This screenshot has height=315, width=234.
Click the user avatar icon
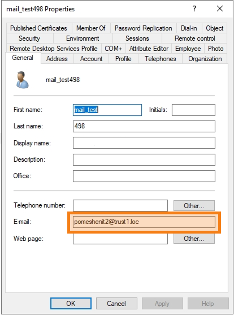(x=22, y=80)
